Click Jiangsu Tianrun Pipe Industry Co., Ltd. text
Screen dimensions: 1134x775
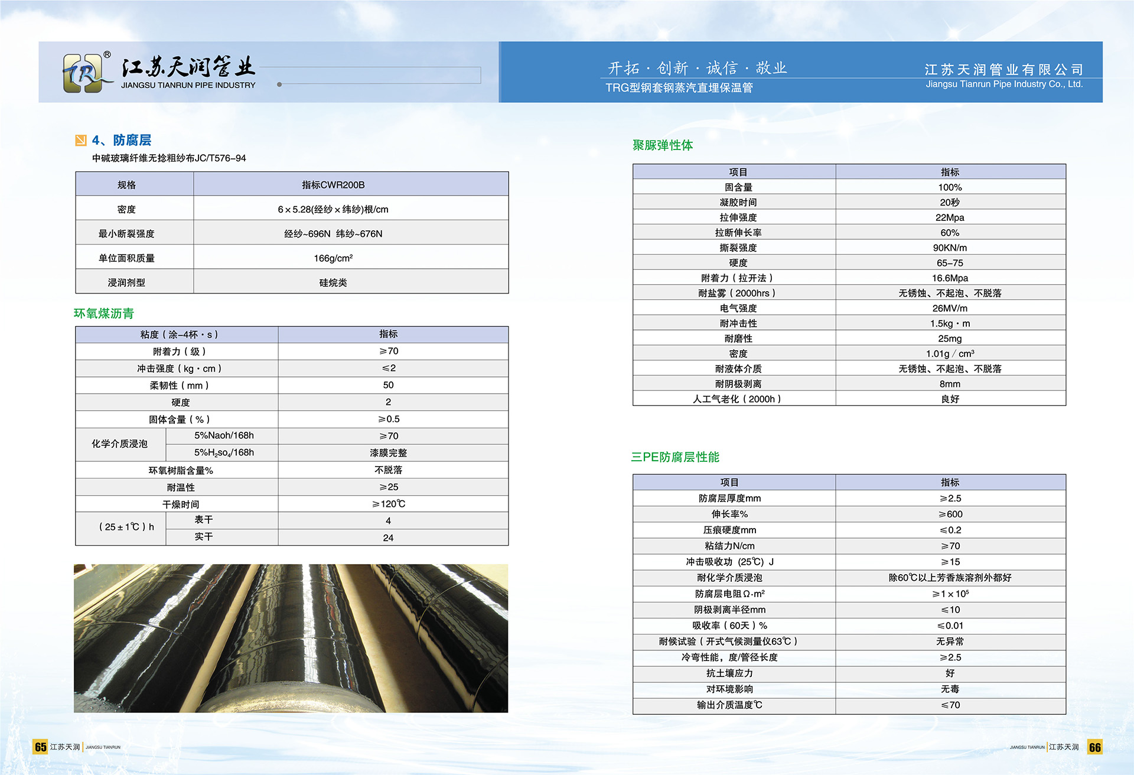coord(1004,84)
